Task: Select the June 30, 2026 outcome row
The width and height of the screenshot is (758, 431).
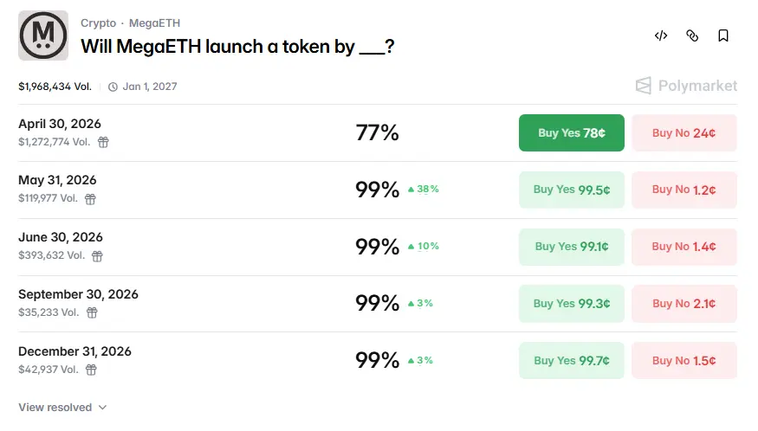Action: coord(217,247)
